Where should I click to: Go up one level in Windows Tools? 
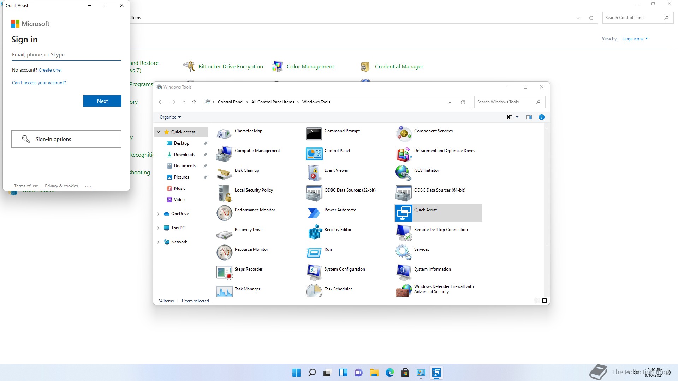pyautogui.click(x=194, y=102)
